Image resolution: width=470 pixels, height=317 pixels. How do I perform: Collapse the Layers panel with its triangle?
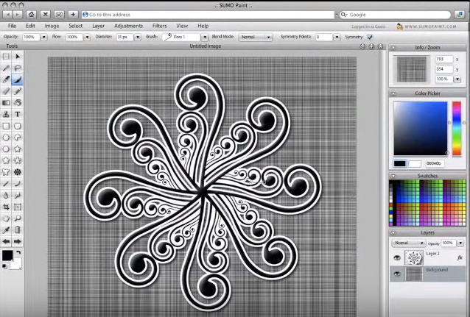(393, 232)
